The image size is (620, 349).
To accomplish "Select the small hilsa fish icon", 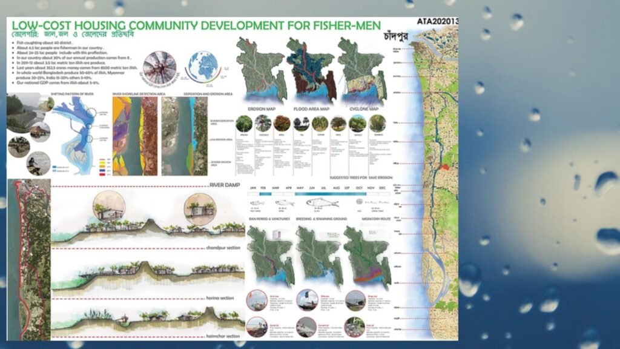I will point(257,202).
